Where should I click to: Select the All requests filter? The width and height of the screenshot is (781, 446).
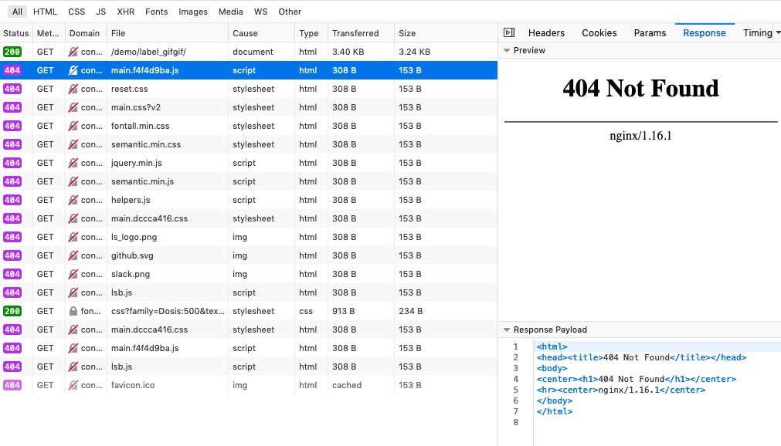[x=17, y=12]
